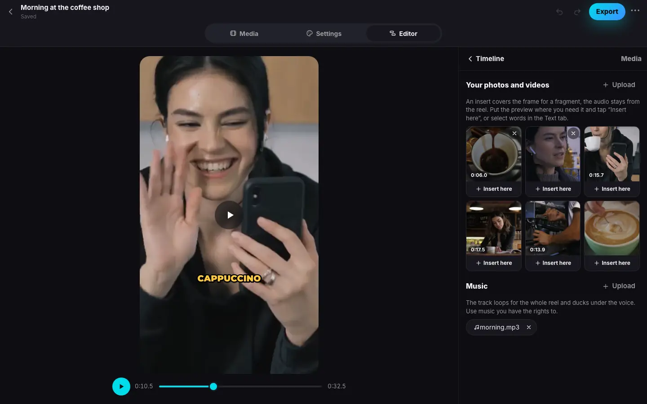Screen dimensions: 647x404
Task: Click the playback progress slider handle
Action: (213, 386)
